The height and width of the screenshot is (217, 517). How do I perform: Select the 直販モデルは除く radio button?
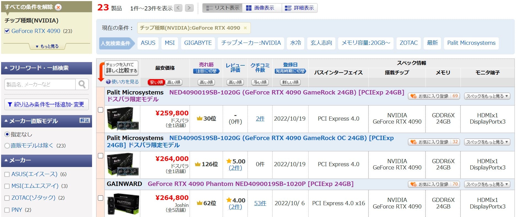point(7,146)
